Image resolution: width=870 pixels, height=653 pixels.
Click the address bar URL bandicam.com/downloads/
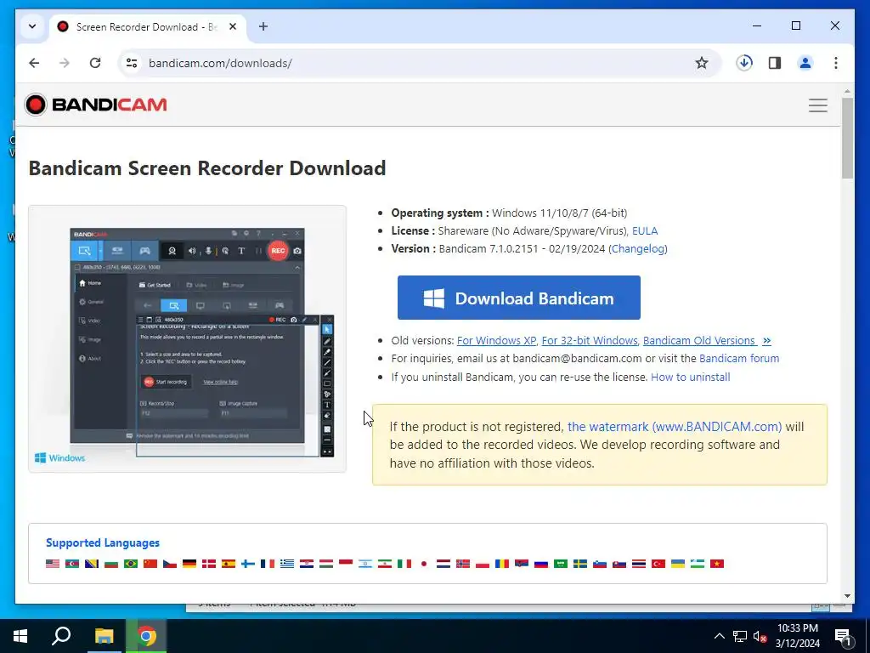(220, 63)
